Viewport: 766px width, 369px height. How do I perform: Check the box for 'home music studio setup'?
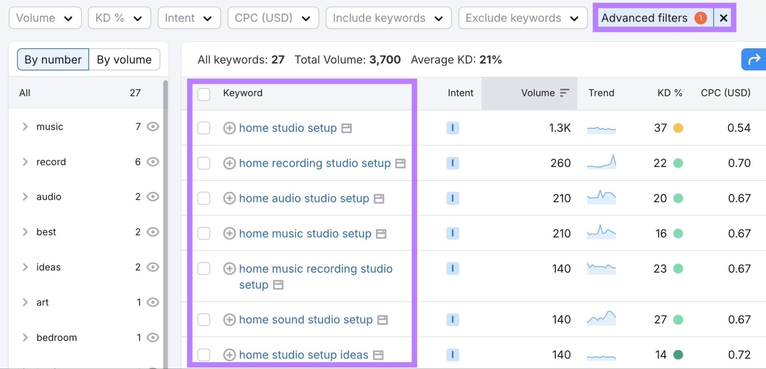pos(204,233)
